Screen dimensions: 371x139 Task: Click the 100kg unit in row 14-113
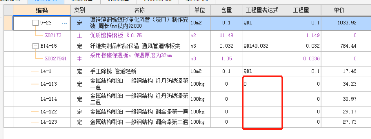point(197,84)
